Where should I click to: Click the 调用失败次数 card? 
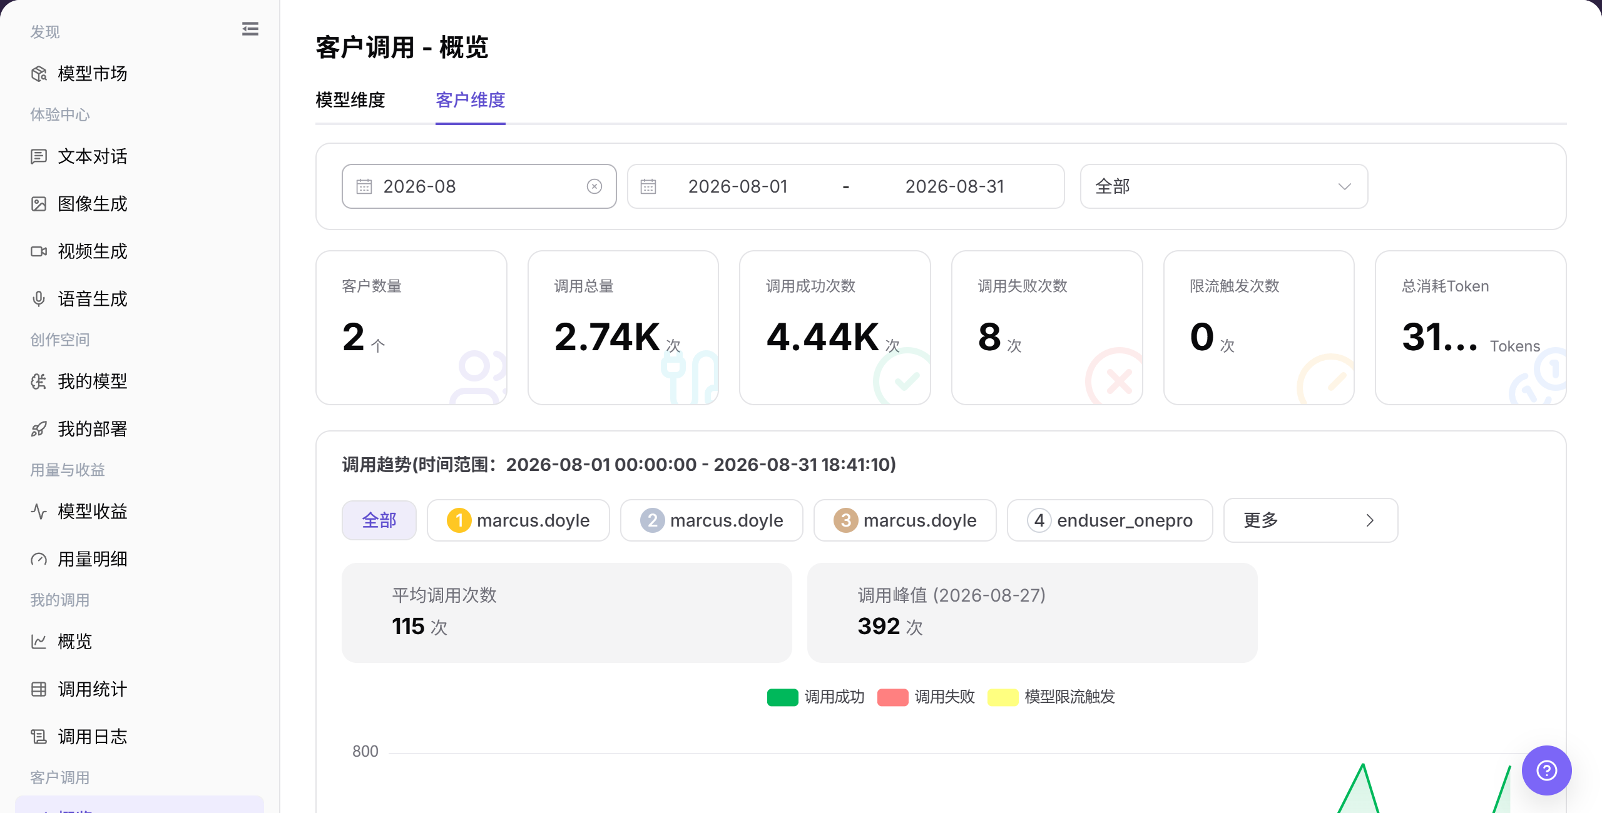tap(1047, 328)
